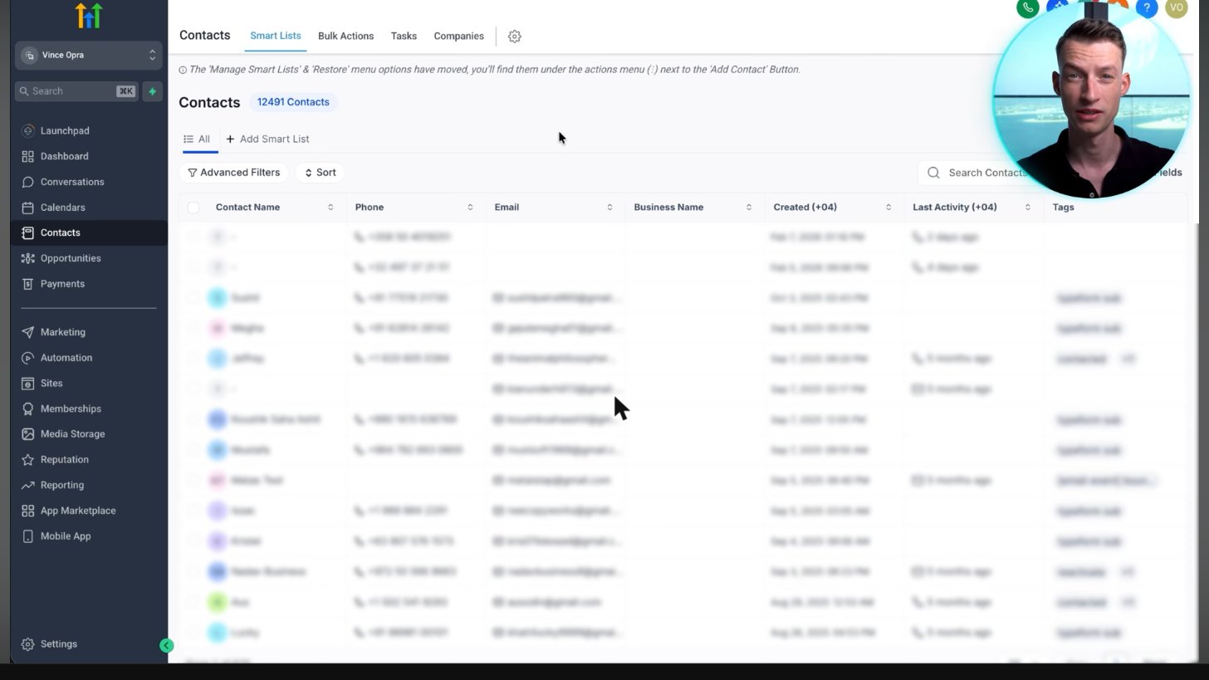Expand the Vince Opra account switcher
The height and width of the screenshot is (680, 1209).
click(x=88, y=56)
